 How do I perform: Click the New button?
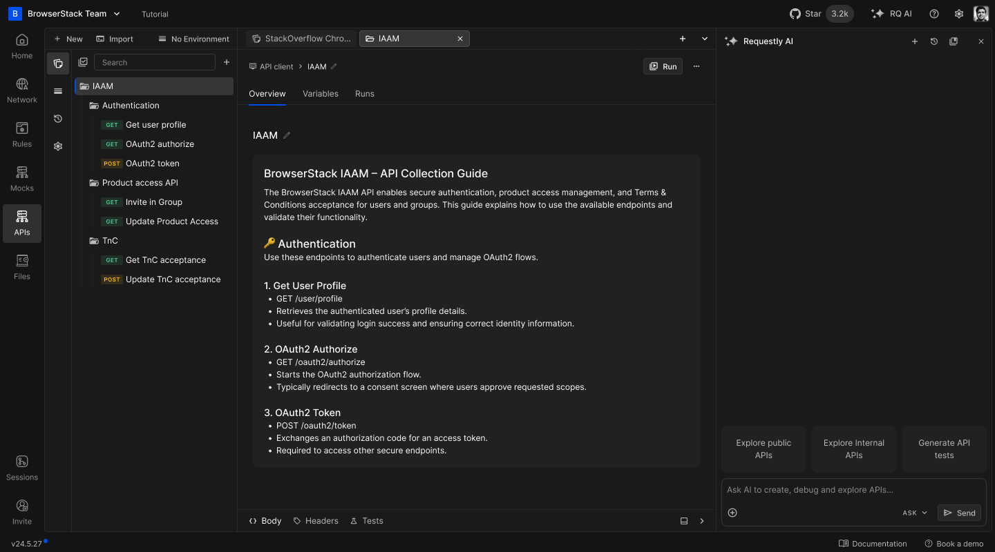pyautogui.click(x=68, y=39)
